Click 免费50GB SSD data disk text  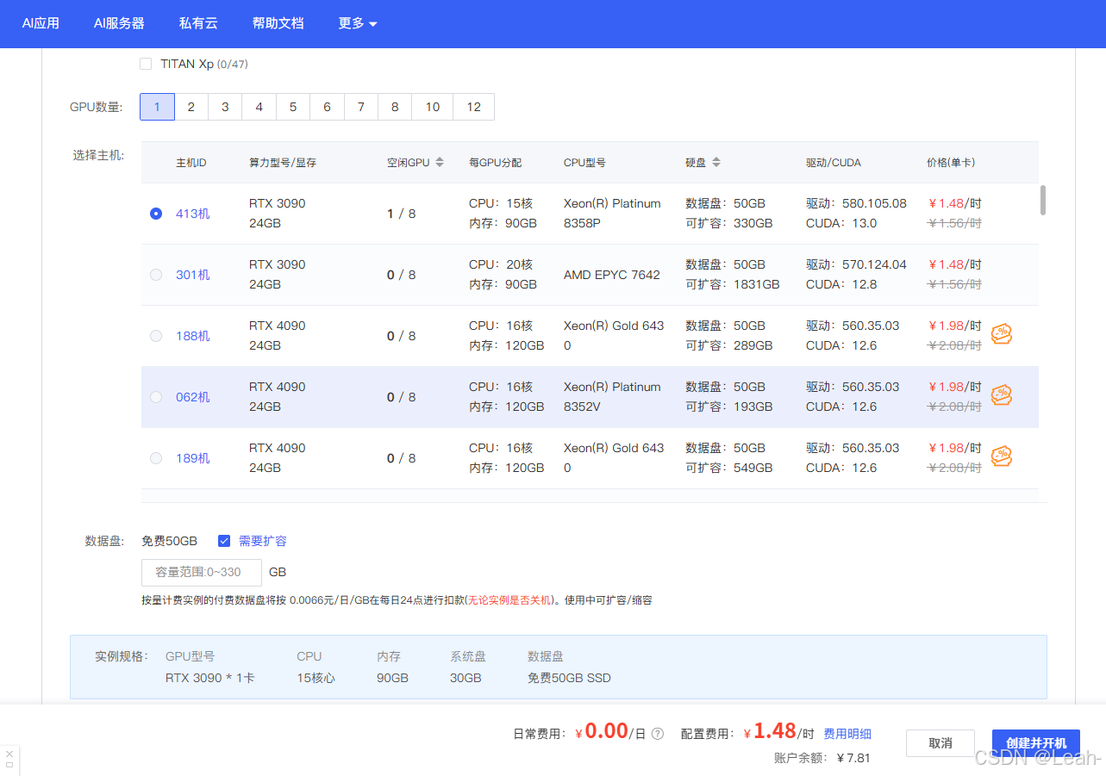569,678
